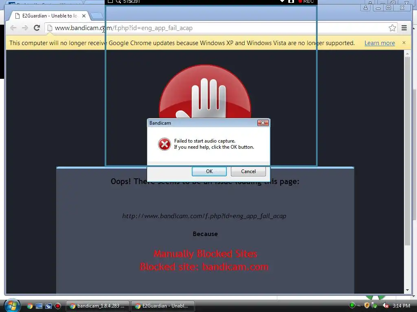Viewport: 417px width, 312px height.
Task: Launch Chrome from quick launch bar
Action: point(30,306)
